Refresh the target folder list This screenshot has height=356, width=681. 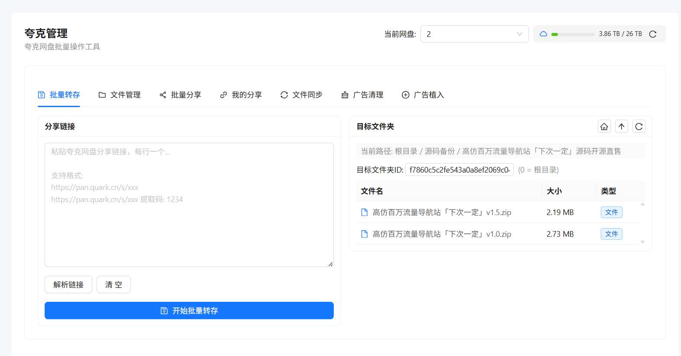click(639, 126)
